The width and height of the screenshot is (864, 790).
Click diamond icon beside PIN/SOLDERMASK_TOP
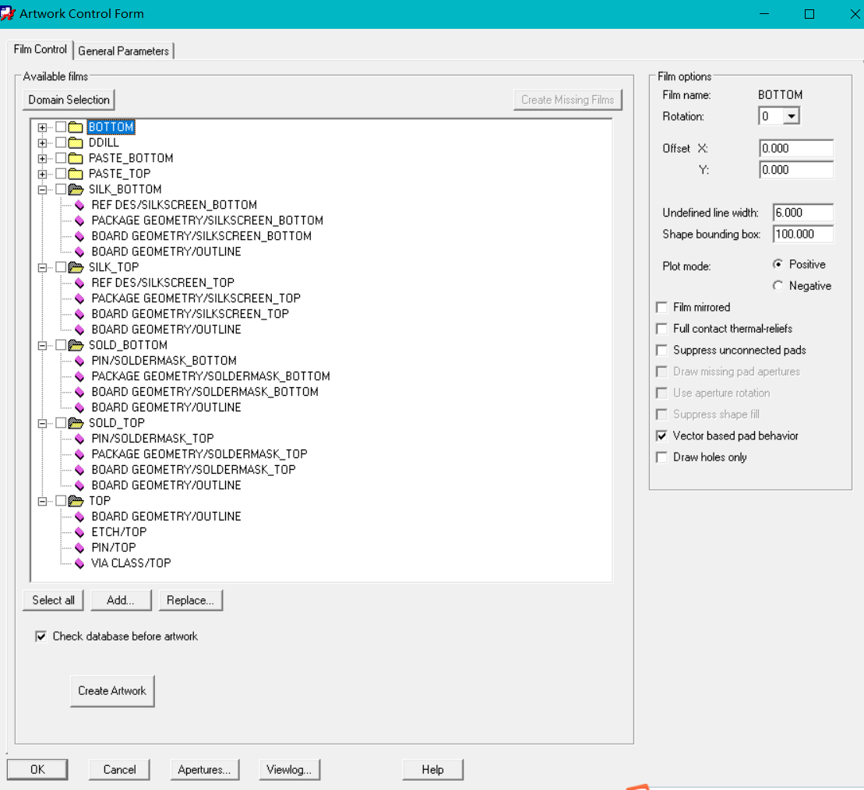point(80,439)
